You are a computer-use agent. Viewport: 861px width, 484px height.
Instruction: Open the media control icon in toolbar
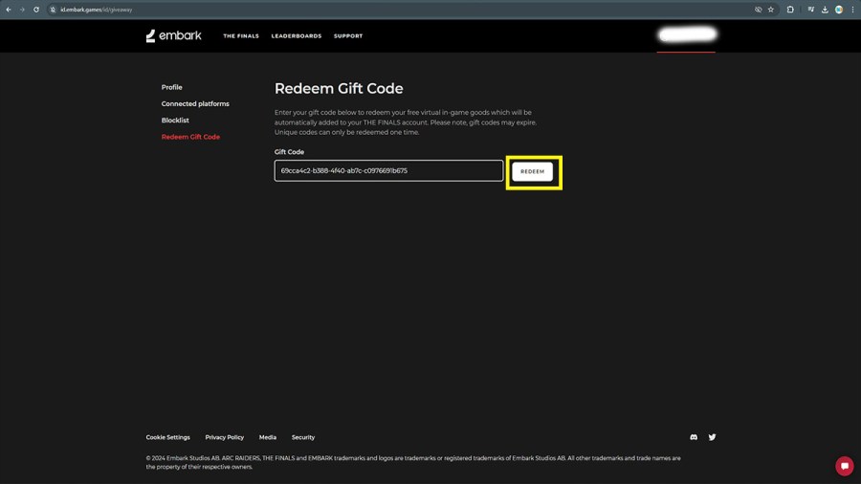coord(810,10)
